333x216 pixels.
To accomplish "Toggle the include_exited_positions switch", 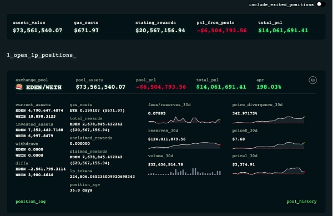I will tap(321, 4).
